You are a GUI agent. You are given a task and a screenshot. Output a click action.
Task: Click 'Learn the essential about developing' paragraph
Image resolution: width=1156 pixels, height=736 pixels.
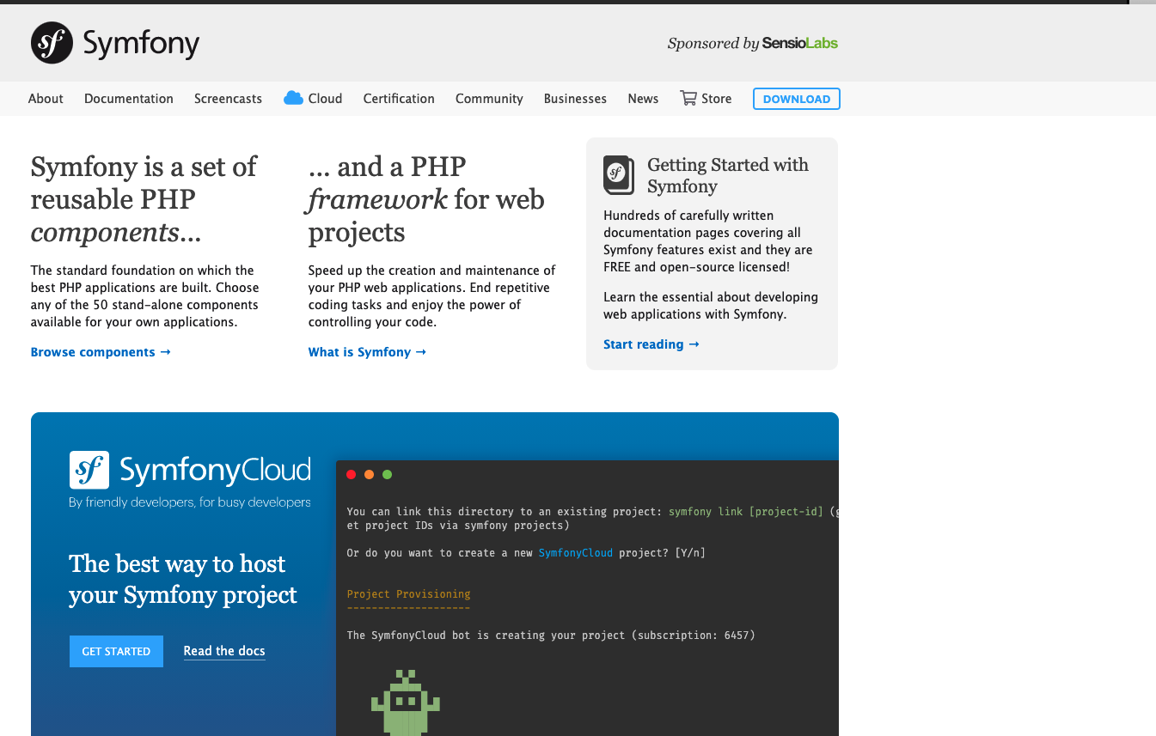(x=711, y=306)
